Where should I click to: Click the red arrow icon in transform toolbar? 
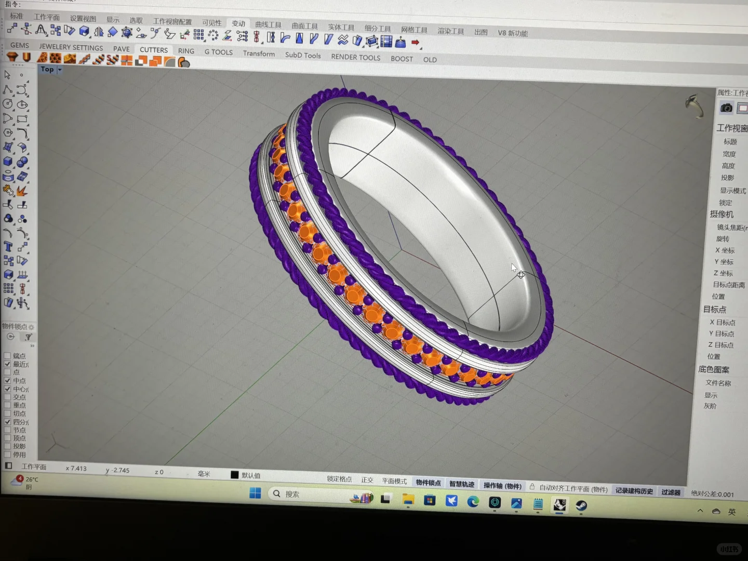(x=415, y=42)
